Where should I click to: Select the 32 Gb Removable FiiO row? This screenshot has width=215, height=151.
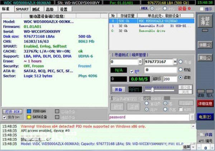click(152, 26)
